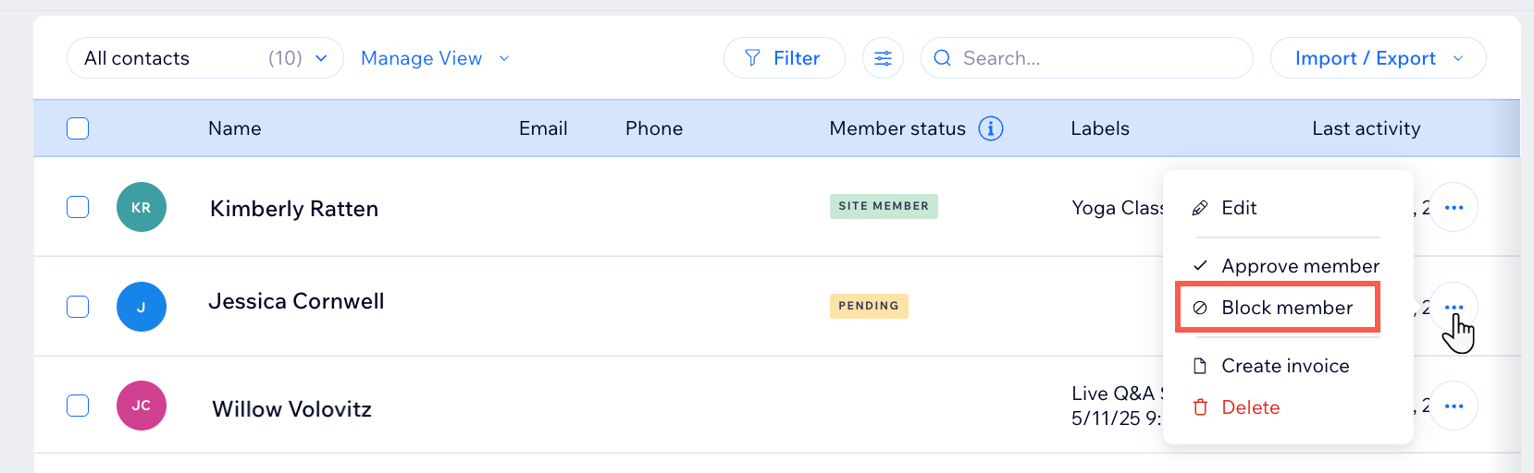
Task: Click the JC avatar of Willow Volovitz
Action: [x=142, y=406]
